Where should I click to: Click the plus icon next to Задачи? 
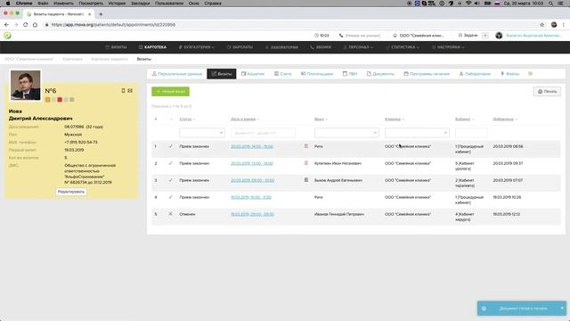click(484, 36)
